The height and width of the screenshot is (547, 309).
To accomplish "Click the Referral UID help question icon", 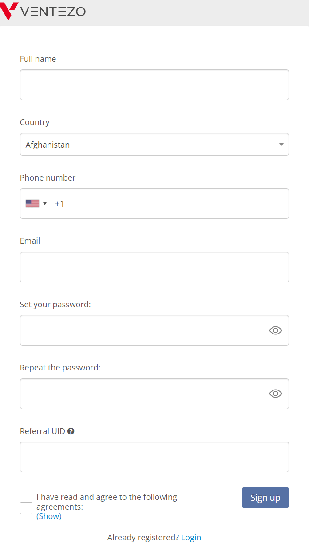I will pos(71,431).
